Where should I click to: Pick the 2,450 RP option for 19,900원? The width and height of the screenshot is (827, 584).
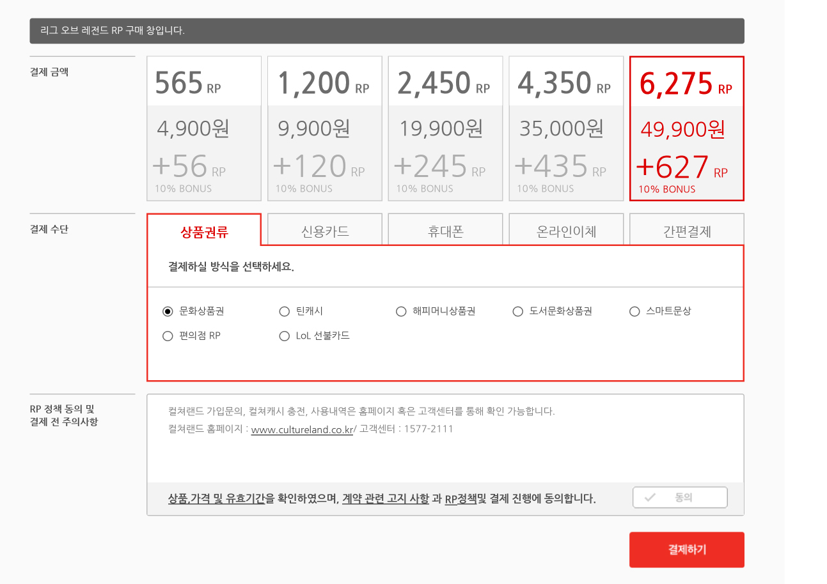[x=446, y=128]
